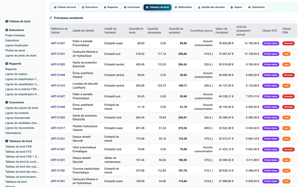
Task: Select the Opérations tab
Action: click(256, 7)
